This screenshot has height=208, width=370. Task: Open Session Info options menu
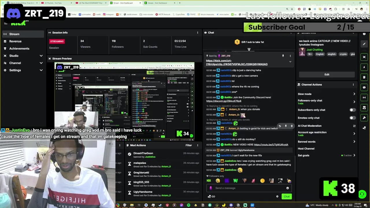[x=198, y=33]
